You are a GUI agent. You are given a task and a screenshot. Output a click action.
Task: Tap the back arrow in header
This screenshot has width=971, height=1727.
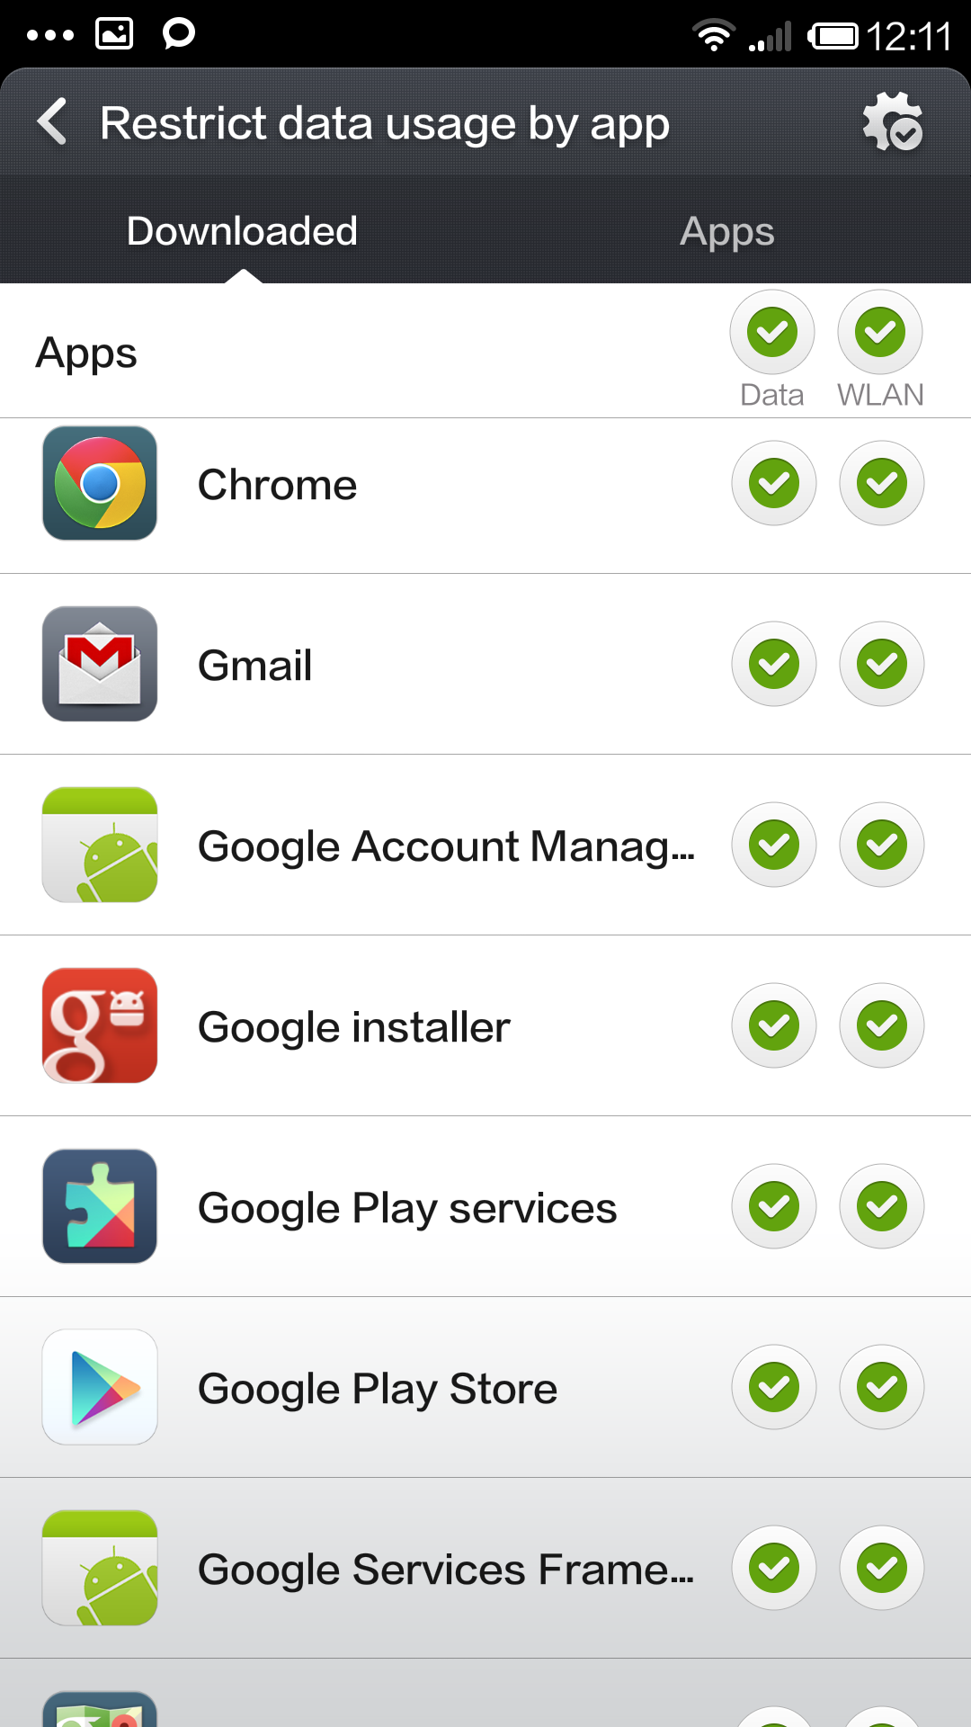point(53,121)
